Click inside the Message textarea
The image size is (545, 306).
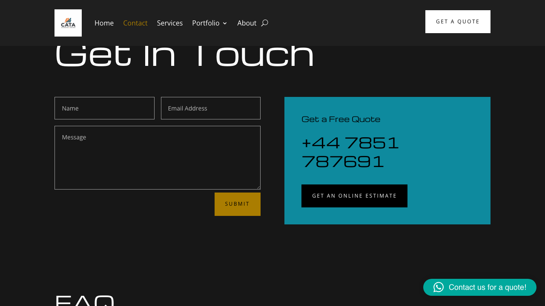[x=157, y=157]
